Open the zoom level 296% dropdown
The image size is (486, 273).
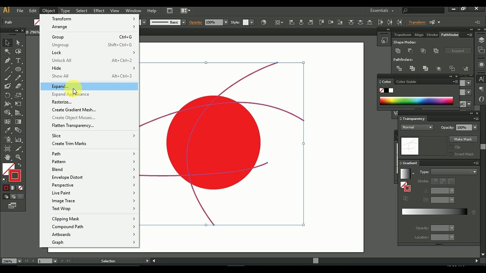point(20,261)
